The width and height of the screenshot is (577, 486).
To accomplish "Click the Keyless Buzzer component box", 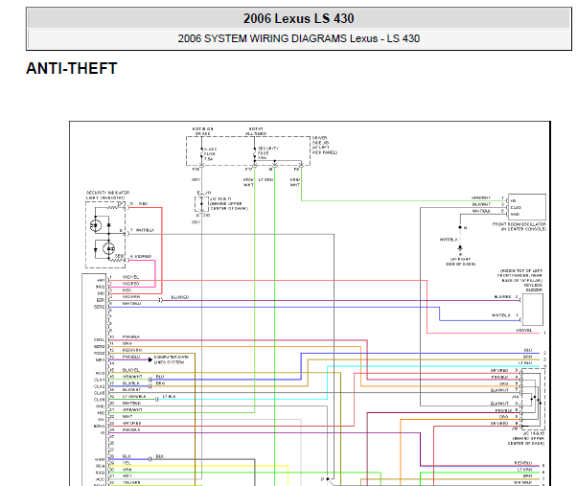I will 532,310.
